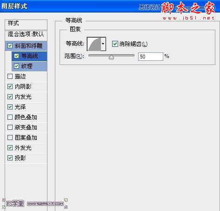Open the 内发光 style settings label
Viewport: 220px width, 211px height.
23,97
